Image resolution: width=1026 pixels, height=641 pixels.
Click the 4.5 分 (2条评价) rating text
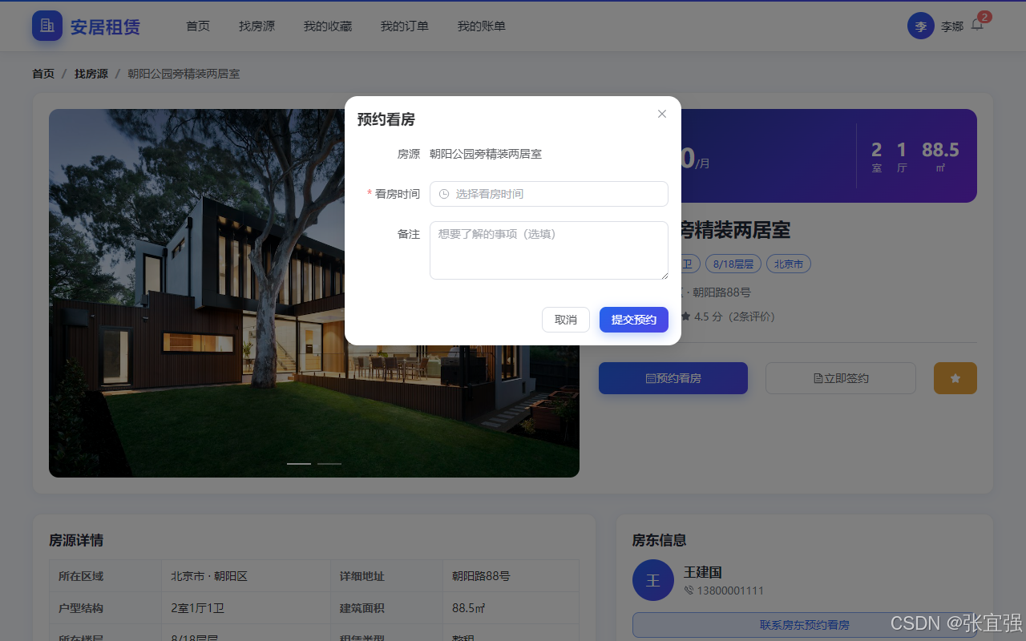(734, 316)
